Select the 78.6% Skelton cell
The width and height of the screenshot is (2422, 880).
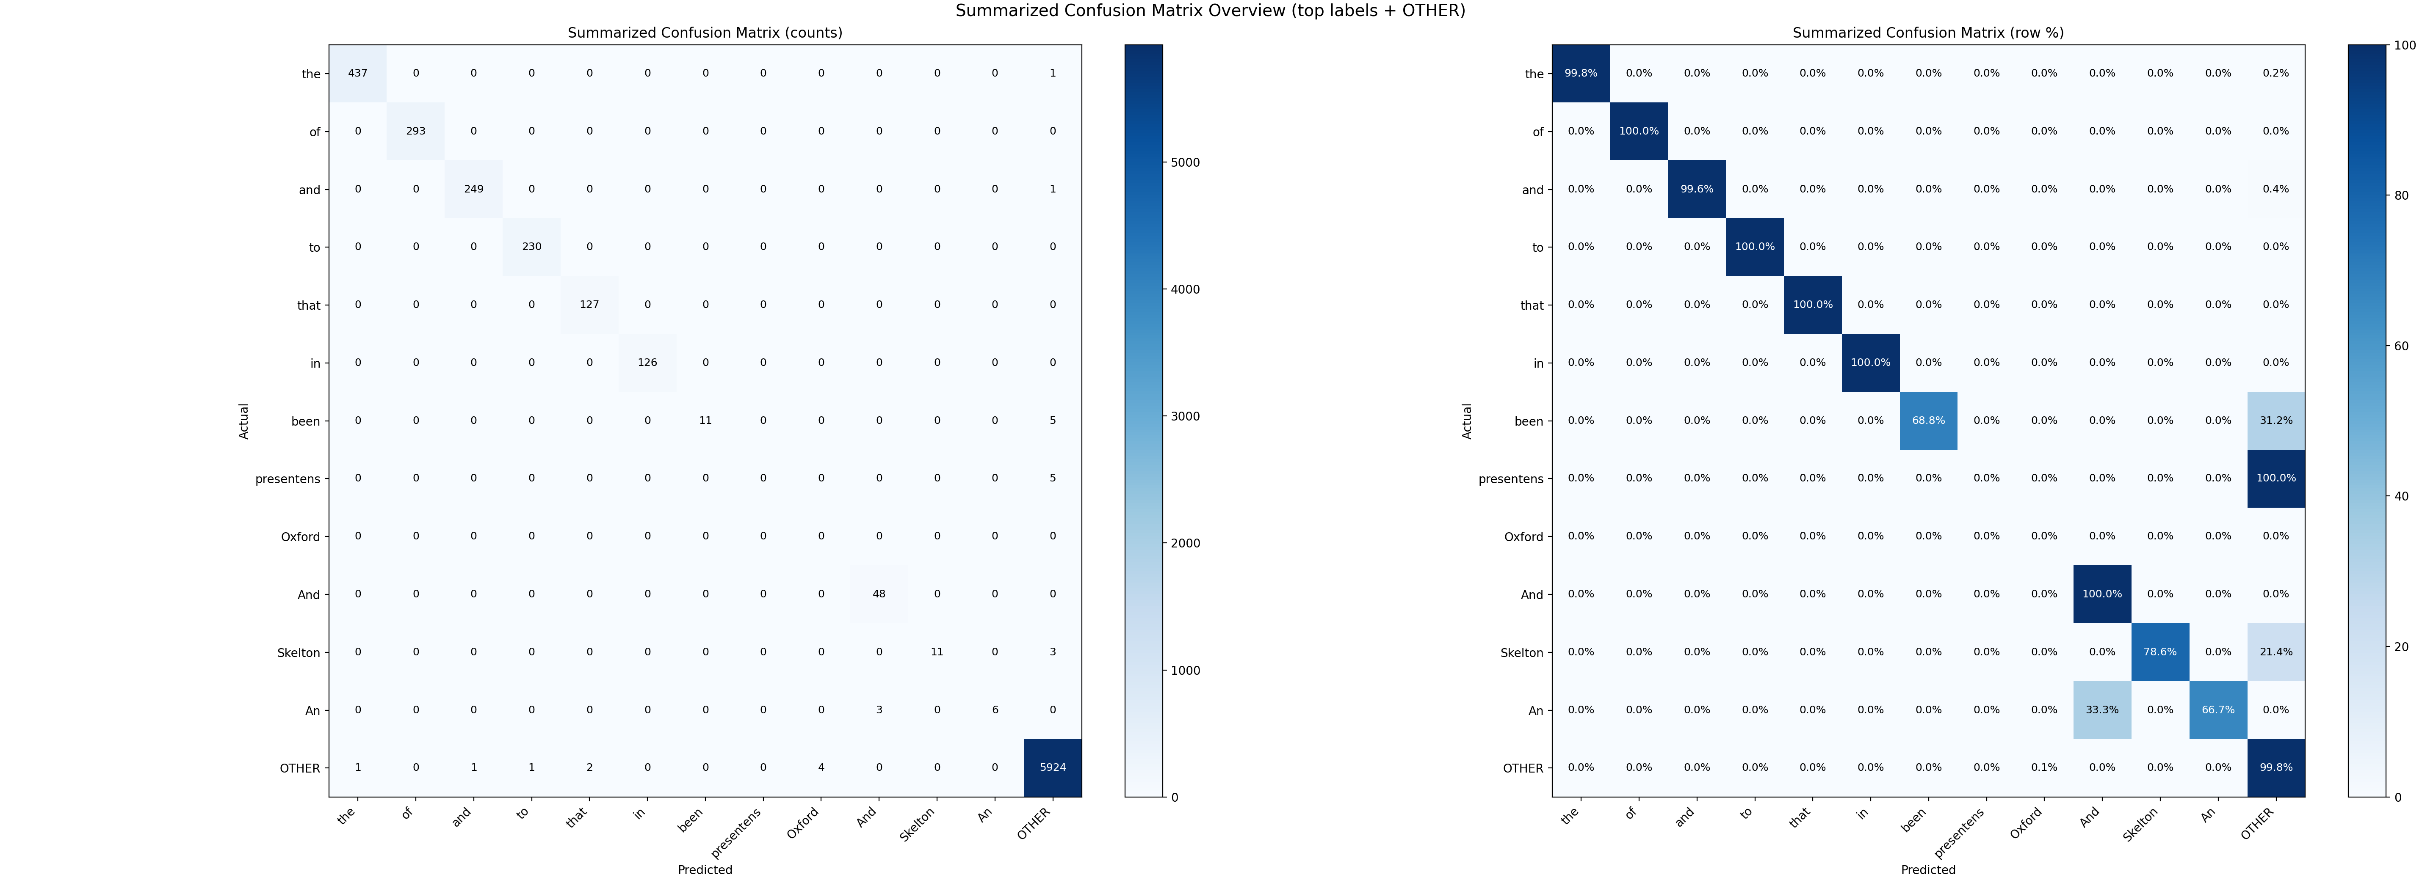(x=2159, y=652)
